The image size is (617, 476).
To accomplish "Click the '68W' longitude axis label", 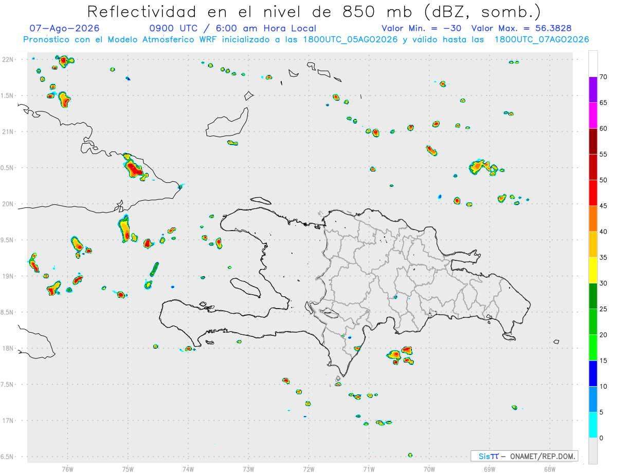I will point(550,468).
